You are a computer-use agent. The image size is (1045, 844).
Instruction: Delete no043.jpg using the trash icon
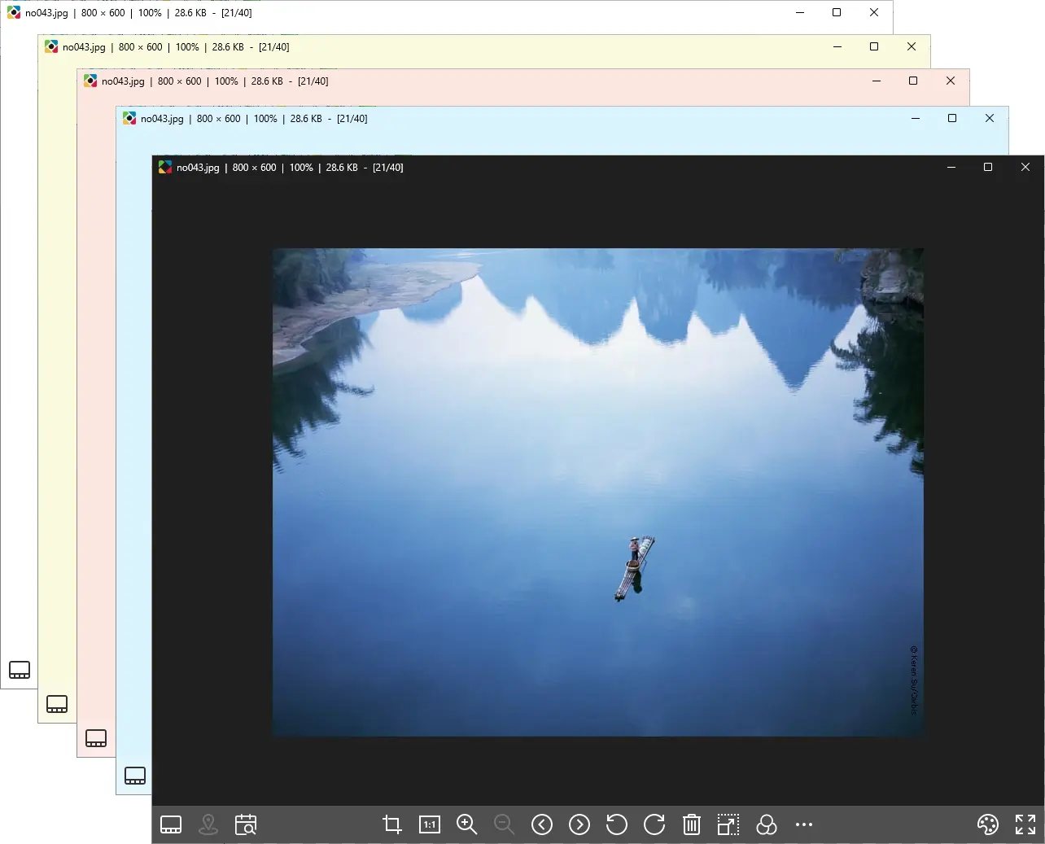(x=691, y=824)
